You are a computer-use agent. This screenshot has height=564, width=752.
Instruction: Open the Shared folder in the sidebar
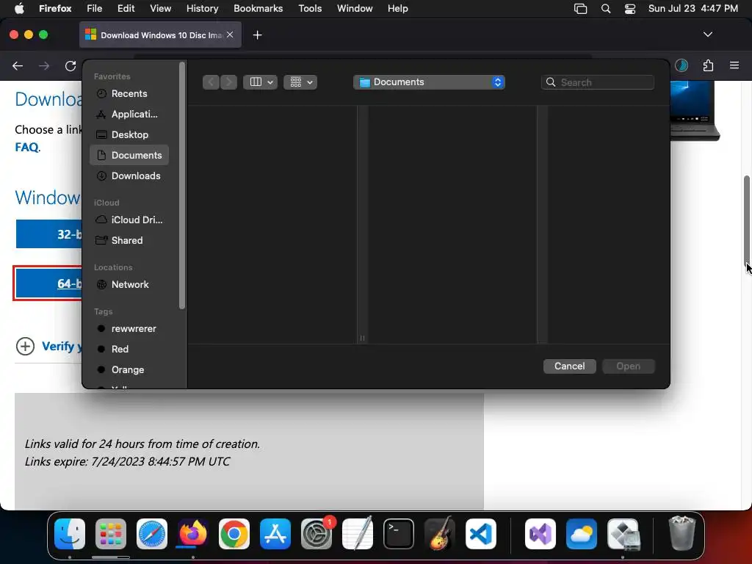point(129,240)
